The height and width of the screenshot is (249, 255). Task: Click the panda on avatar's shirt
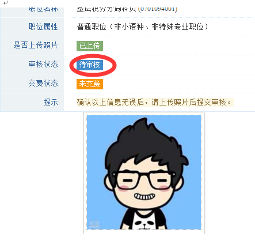point(144,224)
